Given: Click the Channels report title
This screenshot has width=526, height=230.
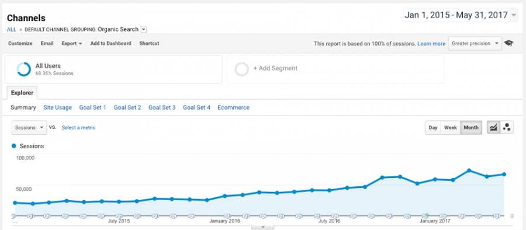Looking at the screenshot, I should click(x=26, y=18).
